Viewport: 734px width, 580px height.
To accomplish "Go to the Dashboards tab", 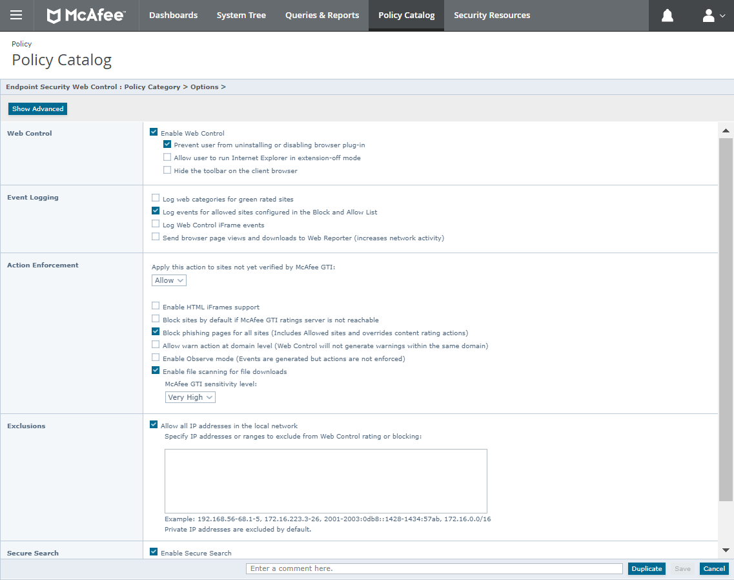I will 173,16.
